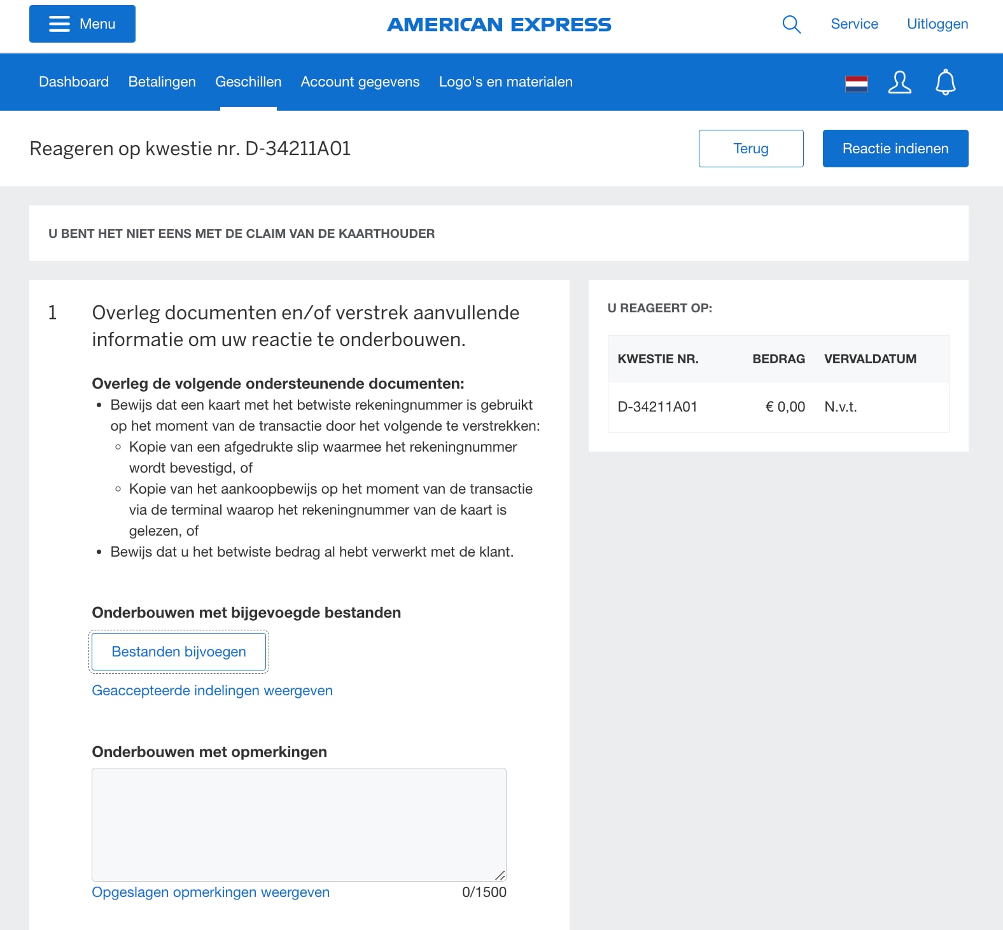Select the Geschillen tab
The image size is (1003, 930).
[248, 82]
